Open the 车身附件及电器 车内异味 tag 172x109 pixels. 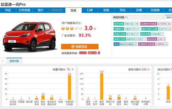click(156, 24)
